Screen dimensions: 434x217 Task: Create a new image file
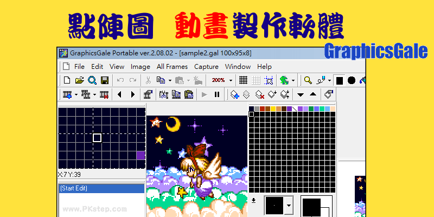[x=67, y=80]
